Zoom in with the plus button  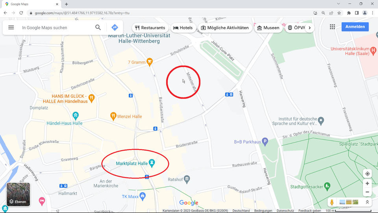(367, 183)
